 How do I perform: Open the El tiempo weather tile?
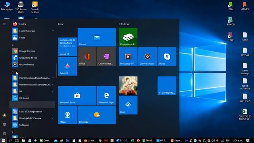[97, 115]
